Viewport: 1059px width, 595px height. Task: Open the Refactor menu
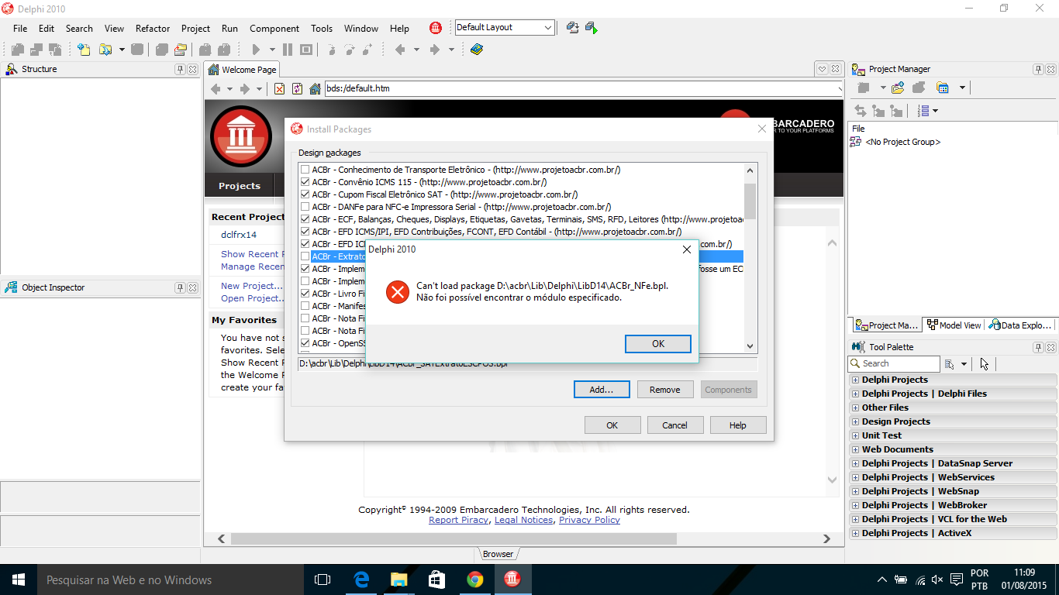[x=153, y=29]
